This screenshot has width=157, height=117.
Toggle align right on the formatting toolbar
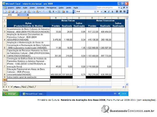click(124, 12)
